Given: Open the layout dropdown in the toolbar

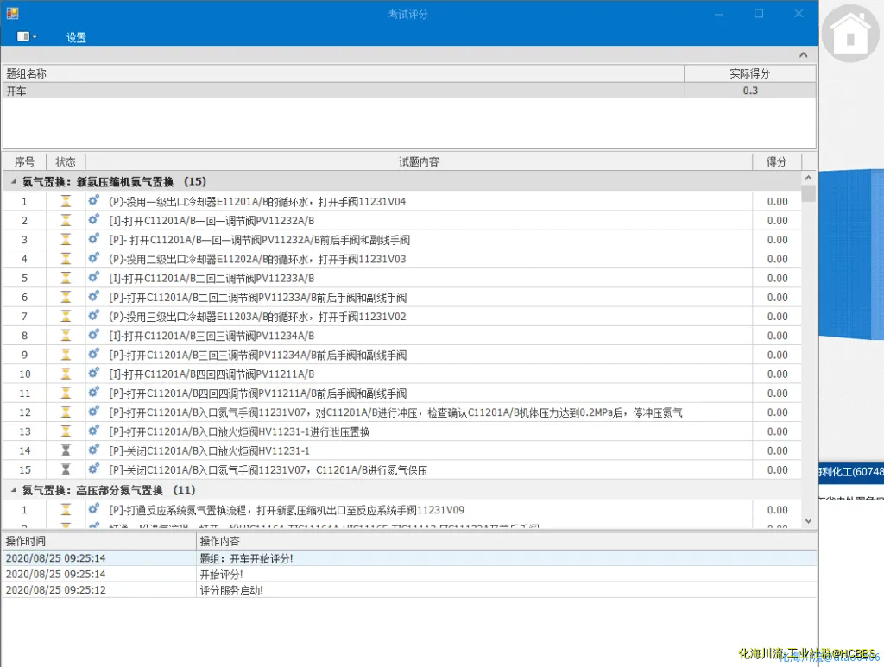Looking at the screenshot, I should click(x=26, y=37).
